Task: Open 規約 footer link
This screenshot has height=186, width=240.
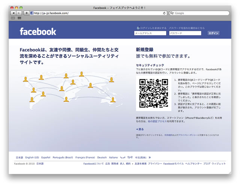Action: 128,163
